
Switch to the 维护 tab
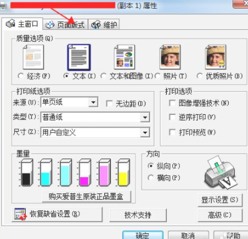click(x=104, y=25)
